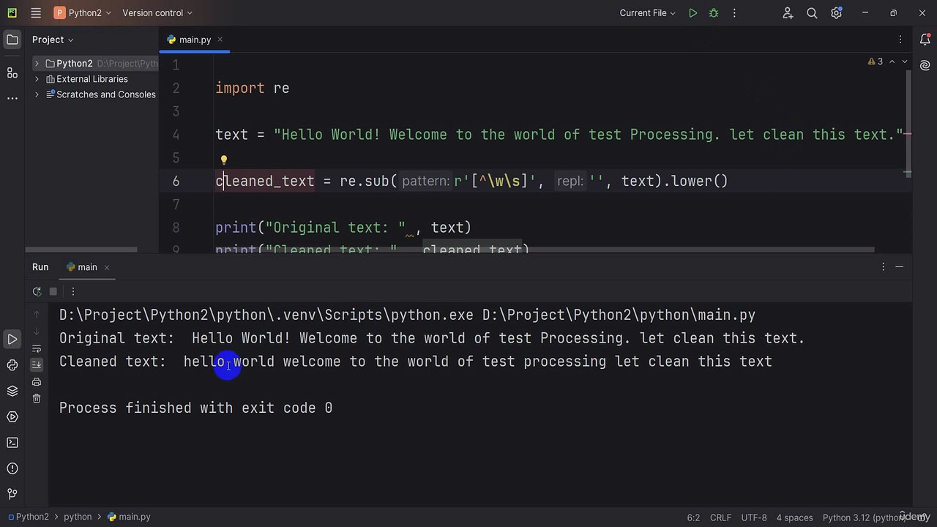The height and width of the screenshot is (527, 937).
Task: Toggle soft-wrap in the console
Action: 37,348
